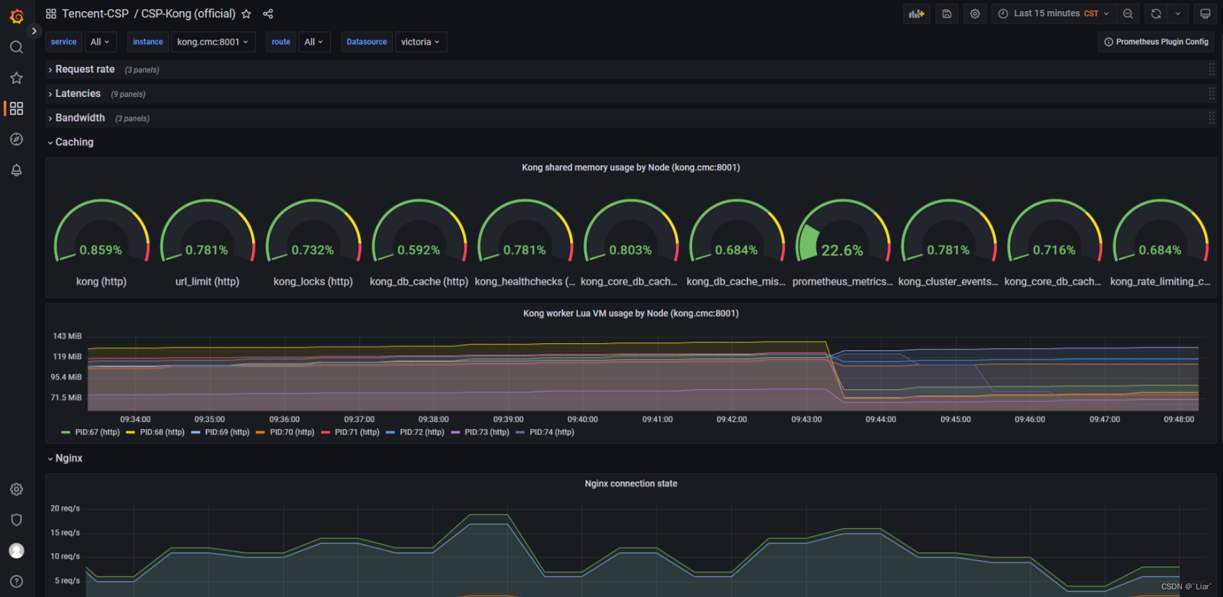Click the CSP-Kong (official) dashboard title
The height and width of the screenshot is (597, 1223).
(188, 14)
